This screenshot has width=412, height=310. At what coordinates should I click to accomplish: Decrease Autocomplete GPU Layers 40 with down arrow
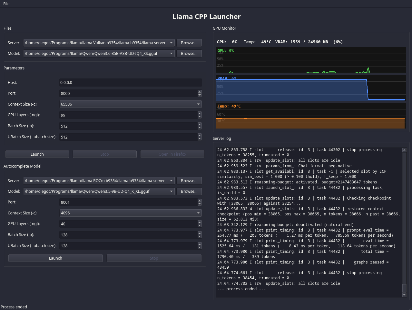[200, 226]
